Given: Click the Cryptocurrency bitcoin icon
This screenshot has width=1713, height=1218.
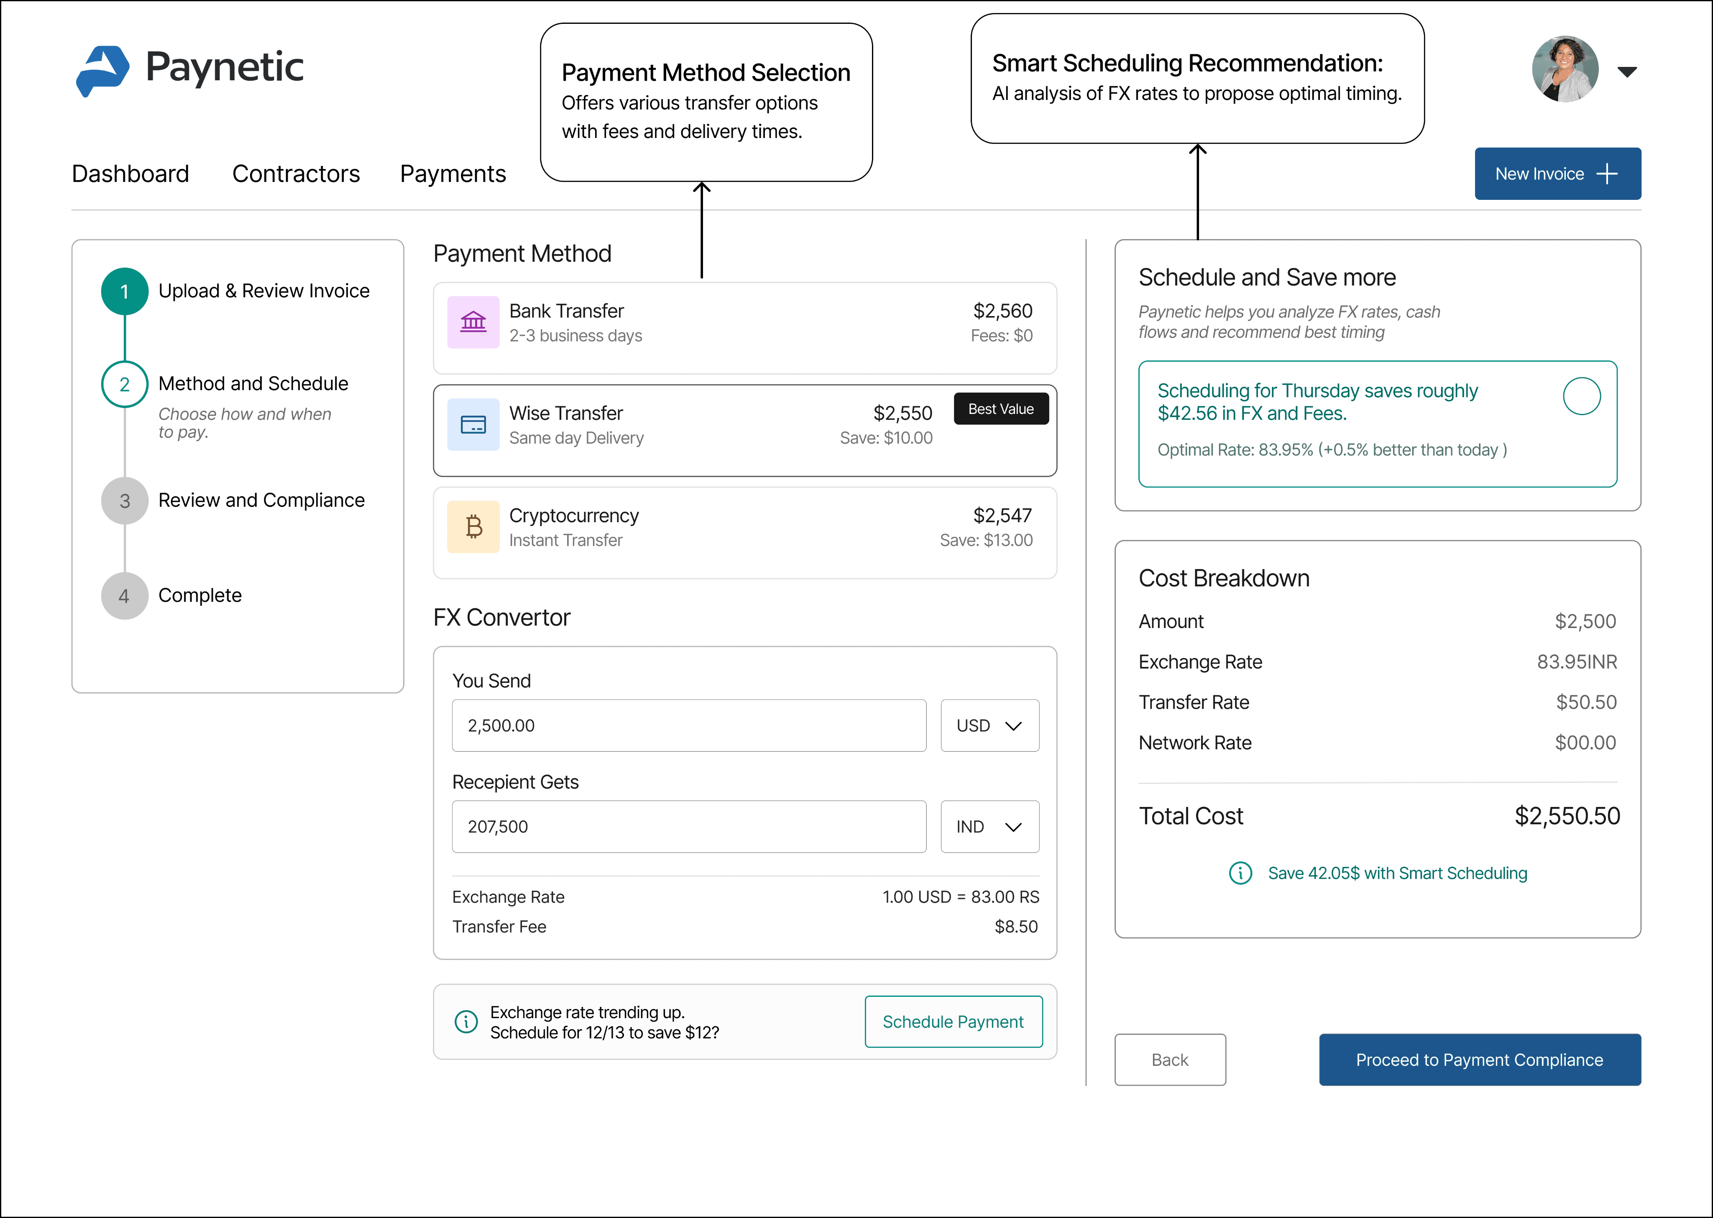Looking at the screenshot, I should pyautogui.click(x=473, y=526).
